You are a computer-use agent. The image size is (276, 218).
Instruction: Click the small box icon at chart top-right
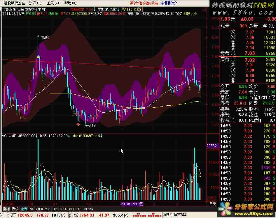point(204,9)
